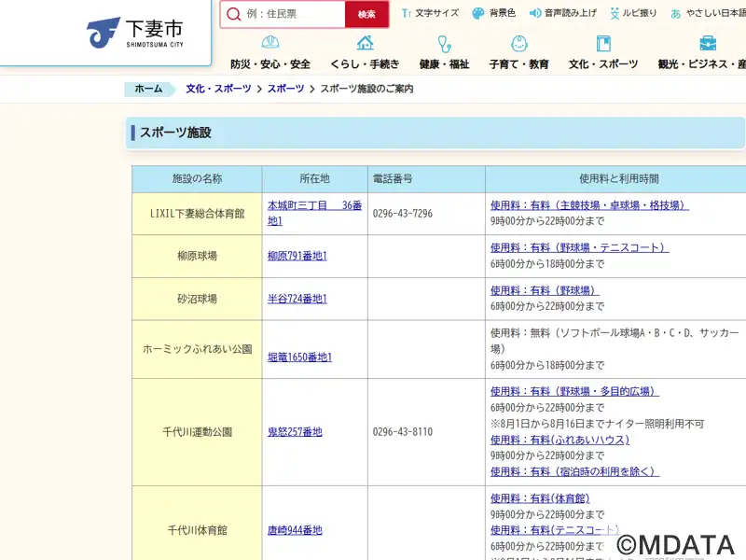Open 健康・福祉 stethoscope icon menu
Image resolution: width=746 pixels, height=560 pixels.
444,44
